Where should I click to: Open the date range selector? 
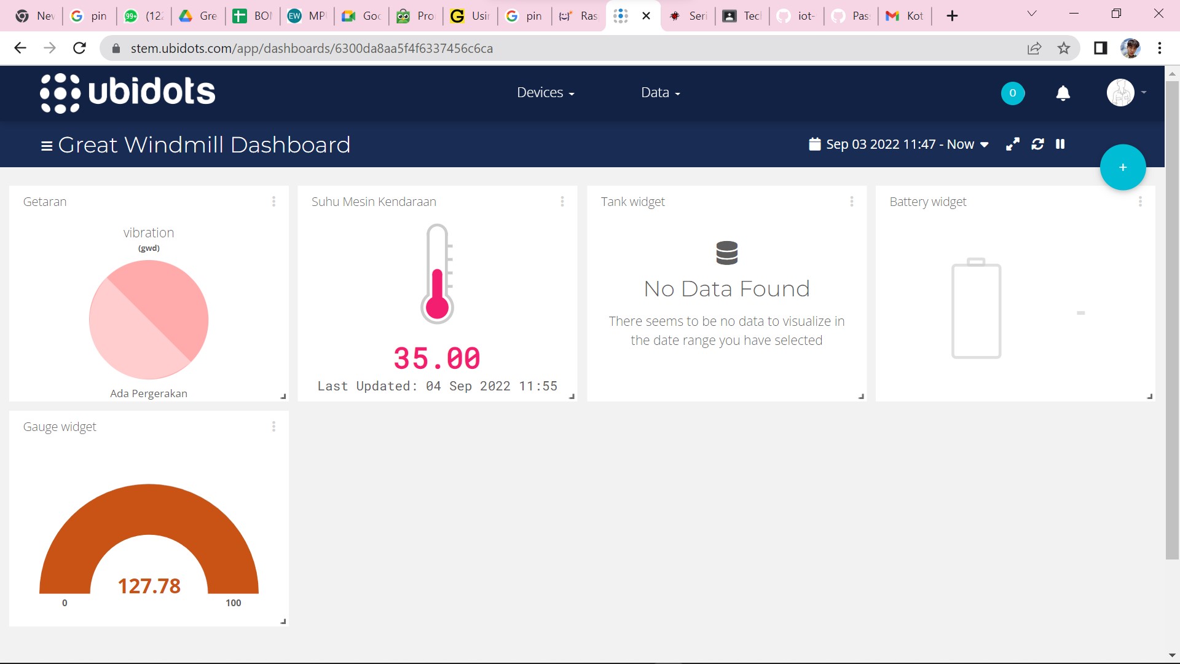coord(899,144)
